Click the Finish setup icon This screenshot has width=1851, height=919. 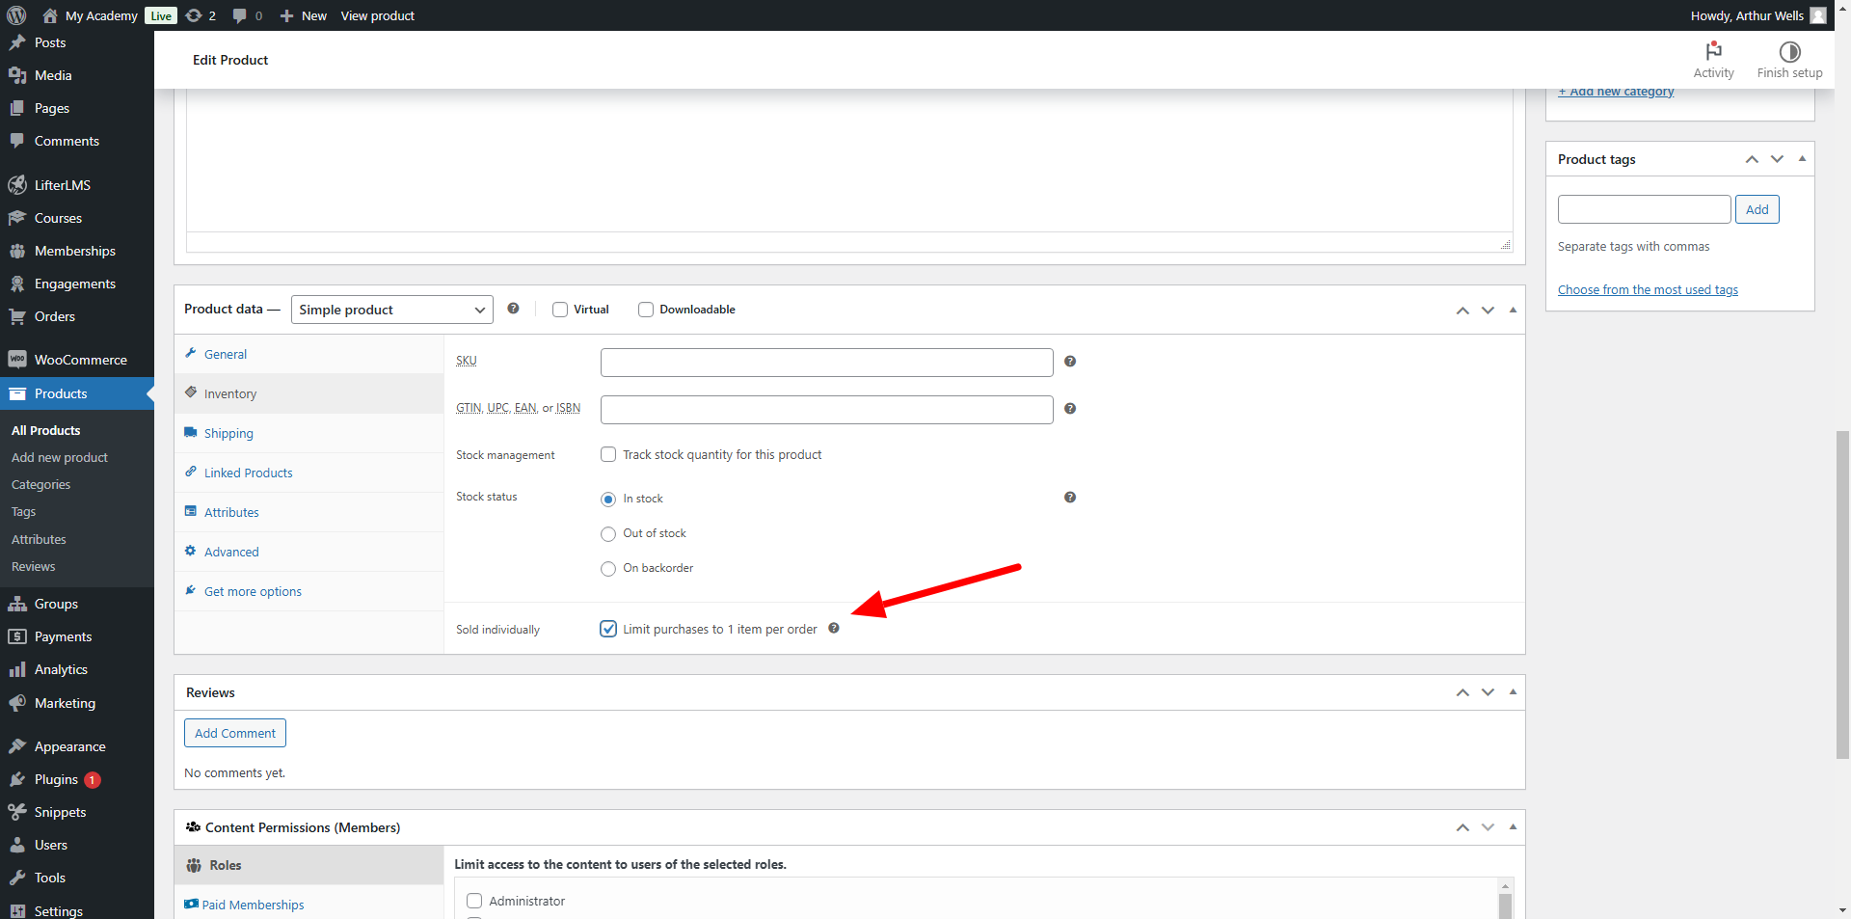(1789, 60)
